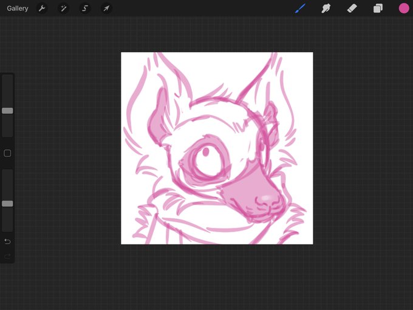Select the Brush tool
The height and width of the screenshot is (310, 413).
click(300, 9)
